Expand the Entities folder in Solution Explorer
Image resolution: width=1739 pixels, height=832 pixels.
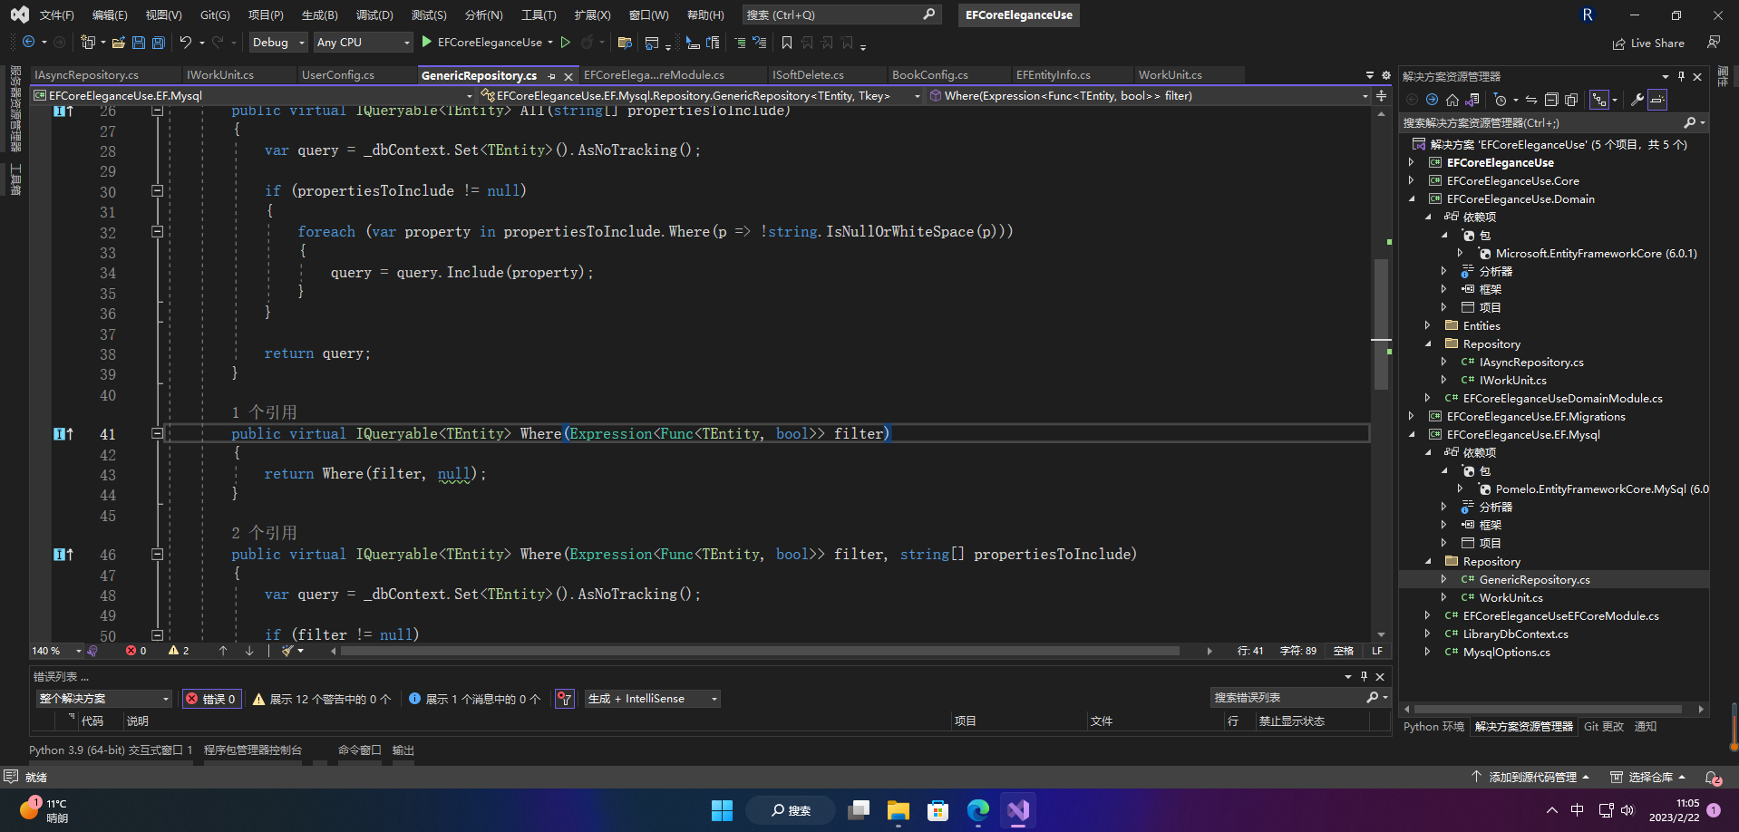coord(1427,325)
